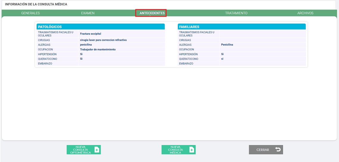The width and height of the screenshot is (339, 162).
Task: Click the EMBARAZO label under Patológicos
Action: point(45,64)
